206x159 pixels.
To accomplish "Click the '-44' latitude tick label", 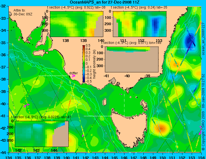I will (3, 153).
